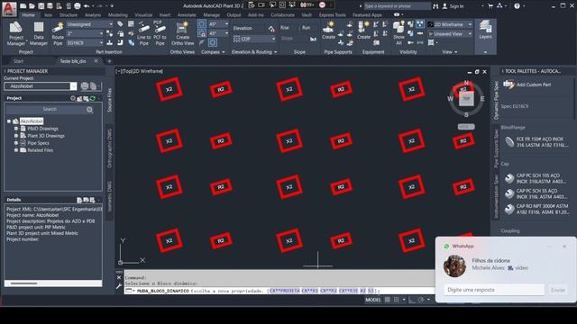
Task: Click the Type a keyword search field
Action: coord(397,6)
